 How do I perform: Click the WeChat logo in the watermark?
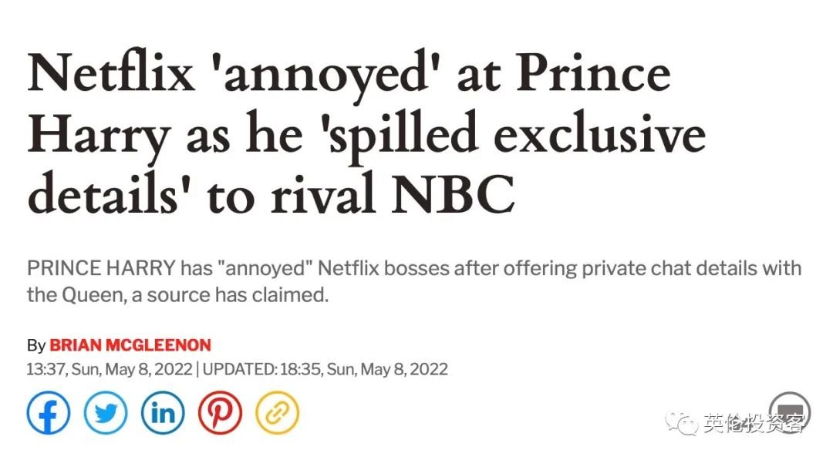(682, 423)
